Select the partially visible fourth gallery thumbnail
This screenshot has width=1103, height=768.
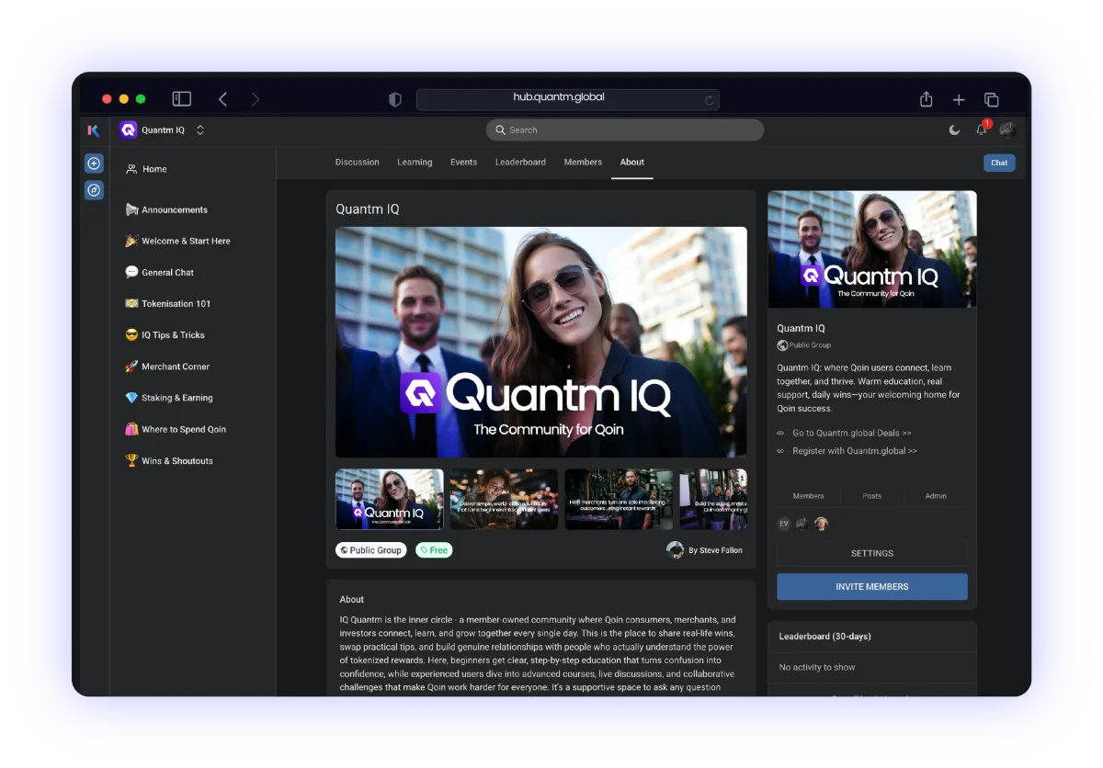pyautogui.click(x=713, y=500)
